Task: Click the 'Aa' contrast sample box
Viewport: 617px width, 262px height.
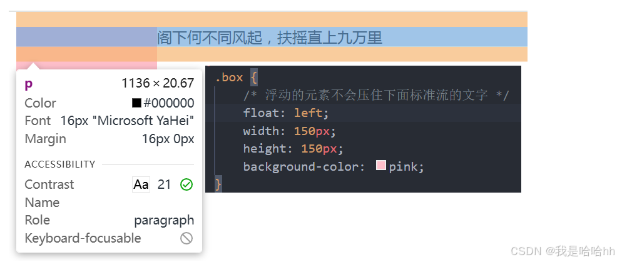Action: (141, 184)
